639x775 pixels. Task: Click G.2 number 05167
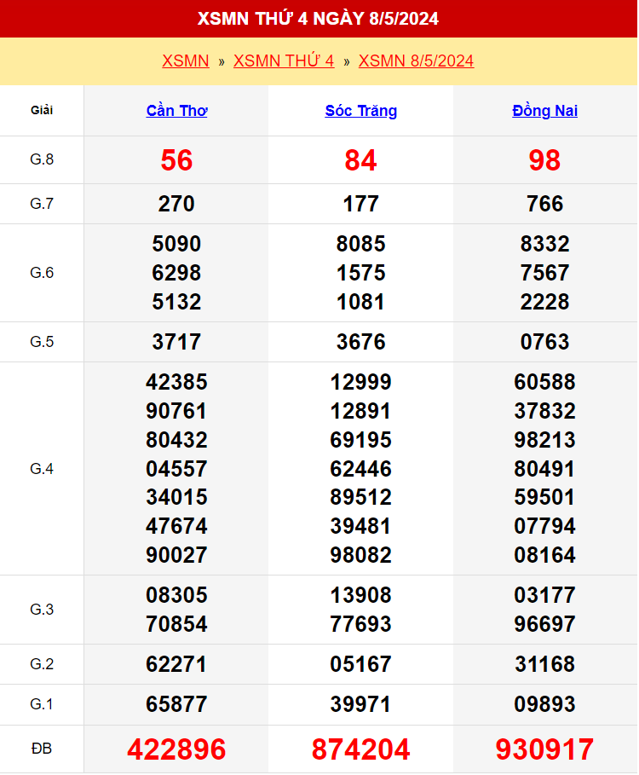pyautogui.click(x=361, y=664)
